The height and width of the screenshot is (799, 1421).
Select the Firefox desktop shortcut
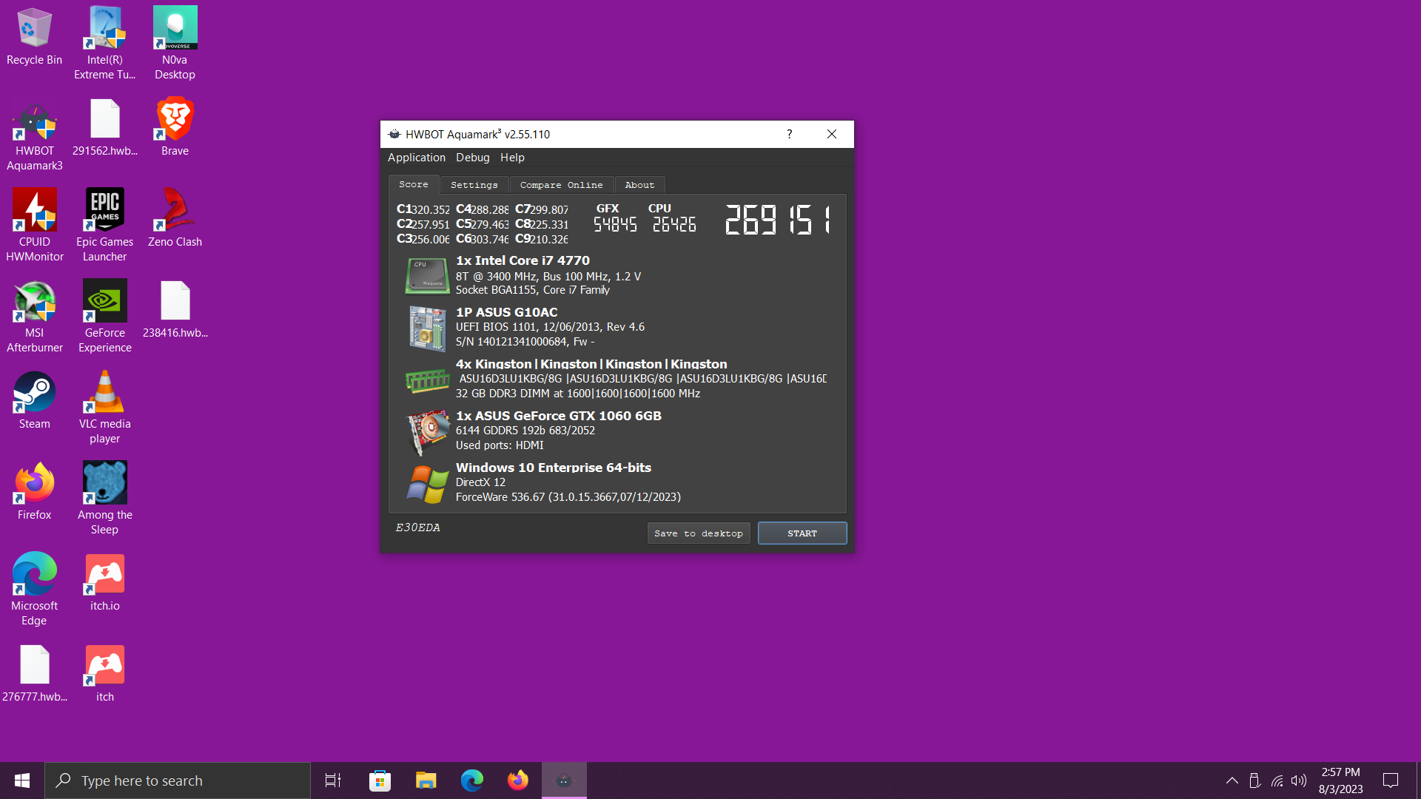(x=34, y=491)
